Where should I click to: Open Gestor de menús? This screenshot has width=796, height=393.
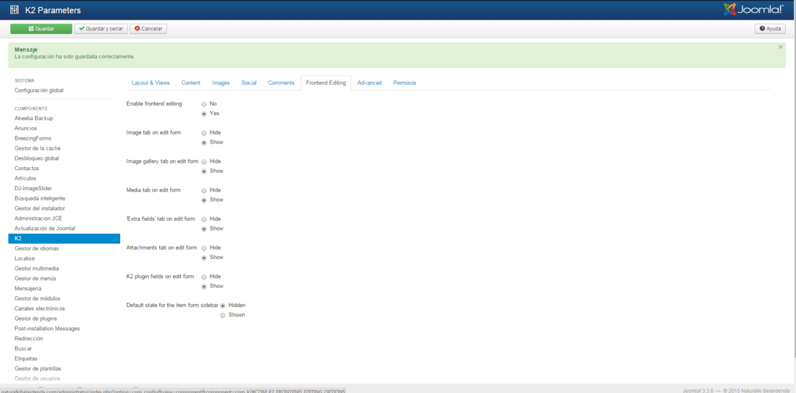point(35,278)
